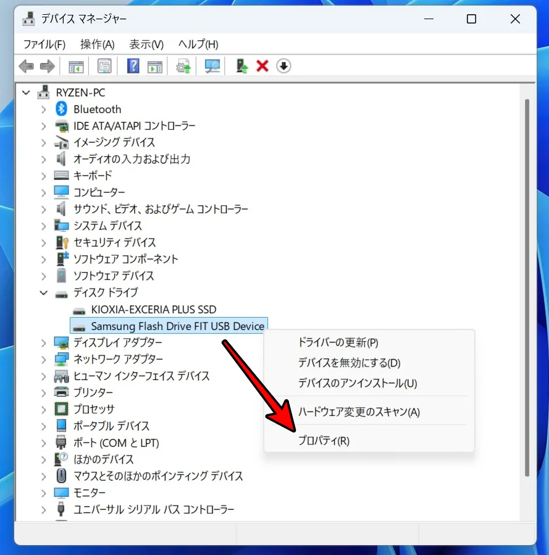Click scan for hardware changes monitor icon

point(212,66)
